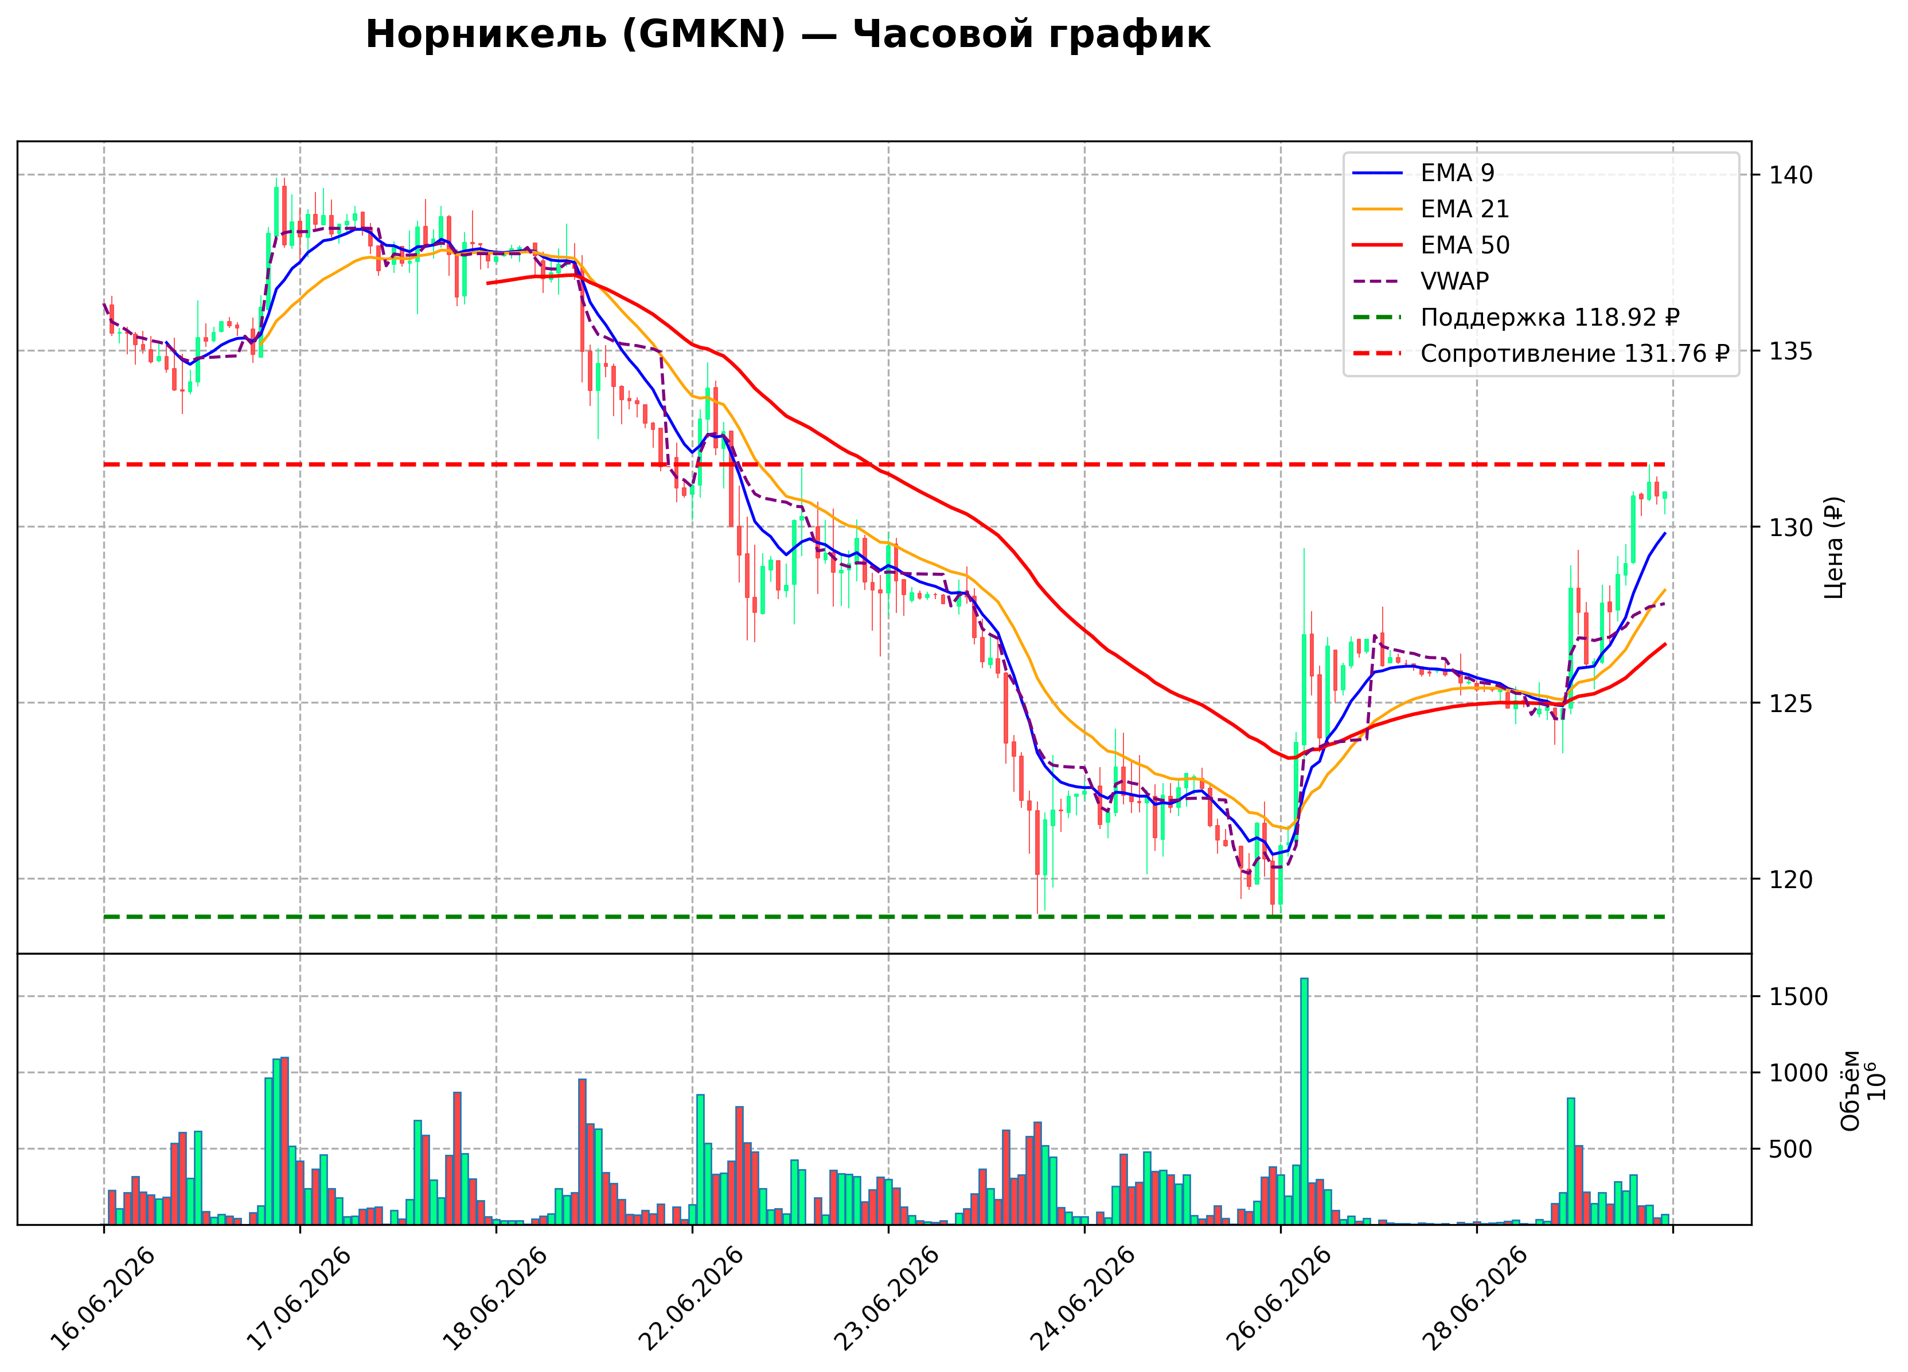The width and height of the screenshot is (1908, 1372).
Task: Select the VWAP legend entry
Action: [1421, 281]
